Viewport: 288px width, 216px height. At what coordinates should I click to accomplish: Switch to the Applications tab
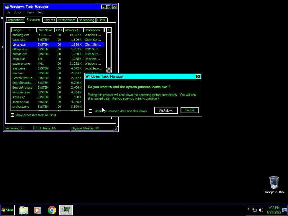(x=15, y=20)
